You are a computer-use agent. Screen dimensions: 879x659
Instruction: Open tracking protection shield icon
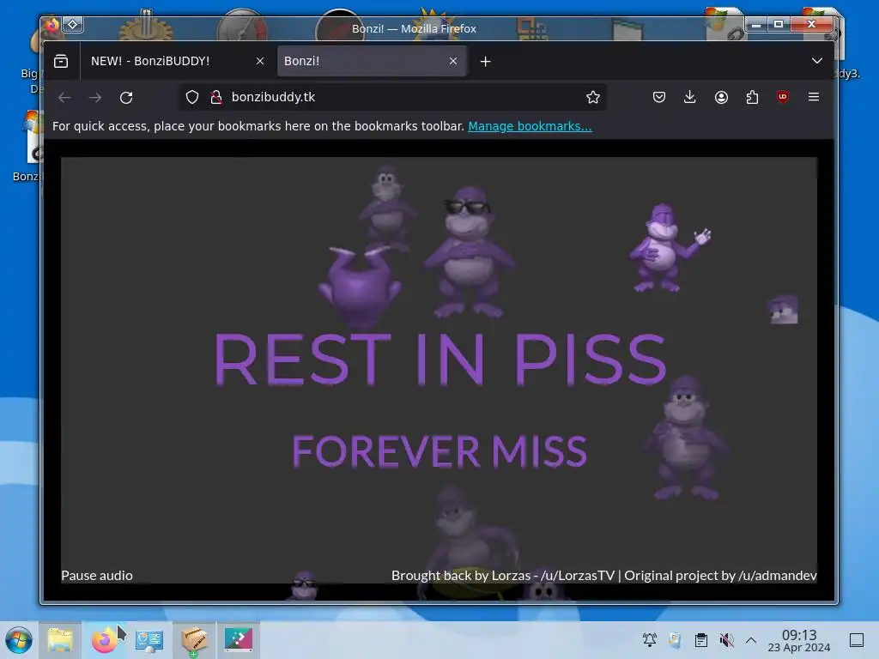192,98
